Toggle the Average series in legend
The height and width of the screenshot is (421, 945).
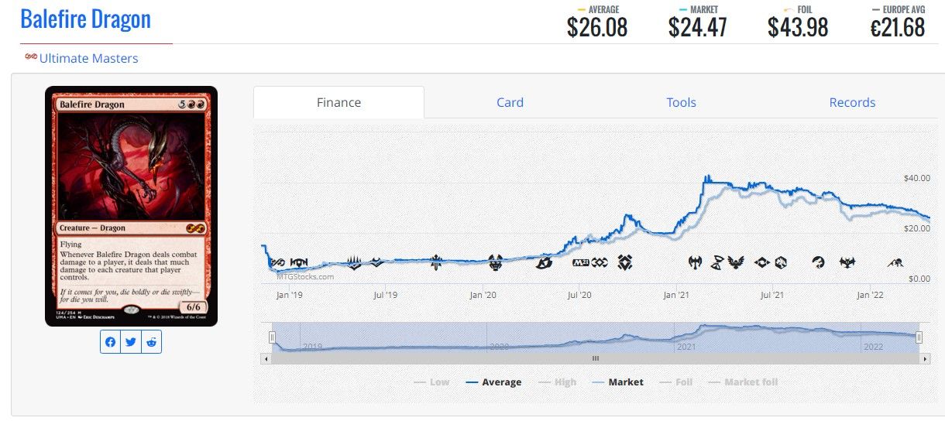(x=493, y=382)
